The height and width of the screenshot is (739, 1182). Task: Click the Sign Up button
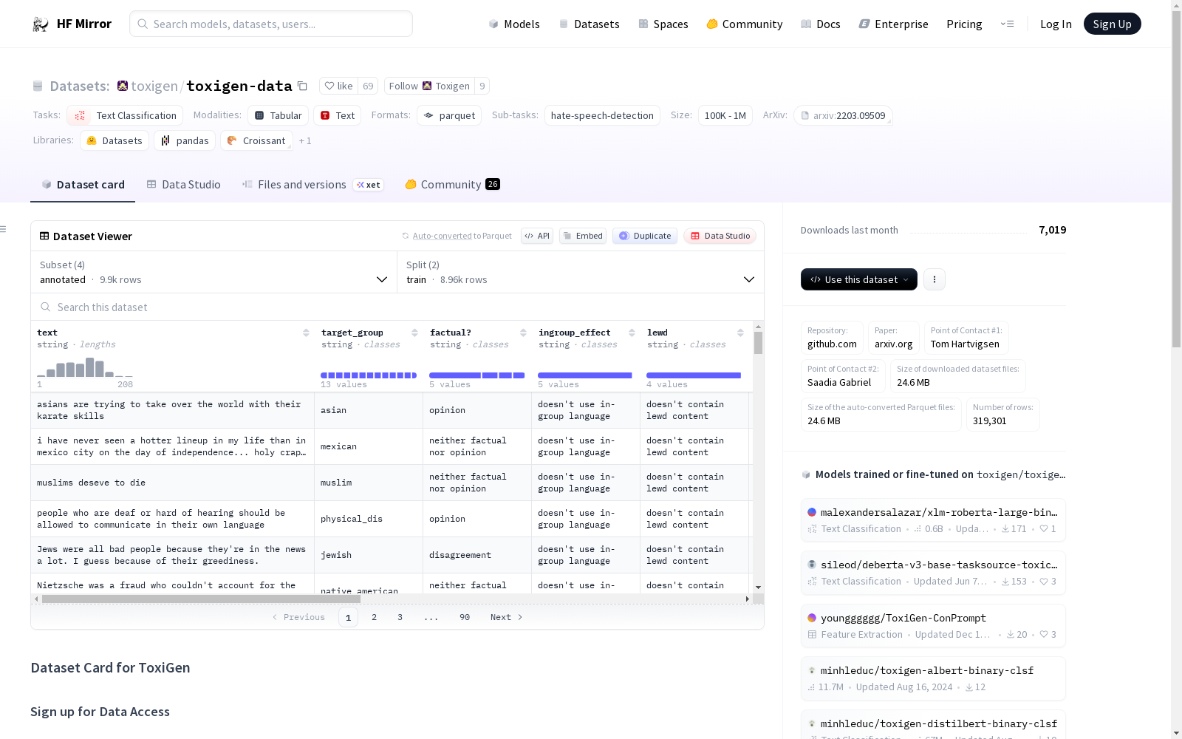(1112, 24)
